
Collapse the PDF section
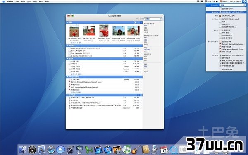67,95
